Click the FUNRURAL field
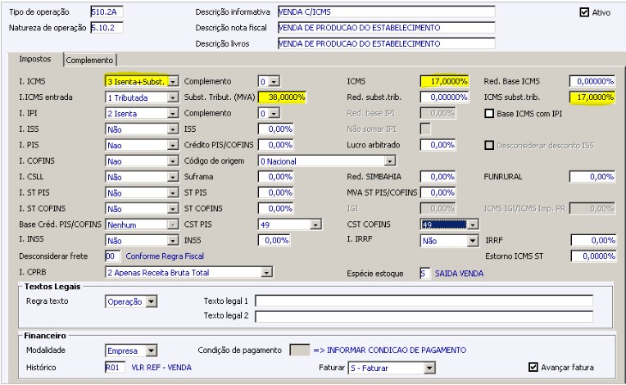 pos(592,177)
